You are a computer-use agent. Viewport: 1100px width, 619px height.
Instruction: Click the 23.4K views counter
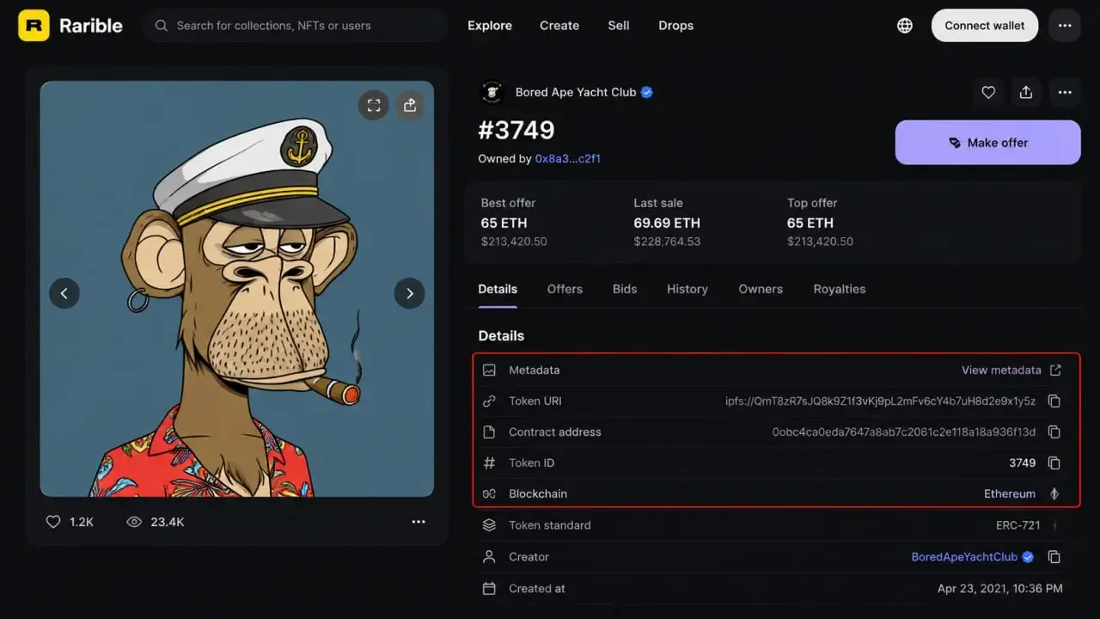(156, 522)
